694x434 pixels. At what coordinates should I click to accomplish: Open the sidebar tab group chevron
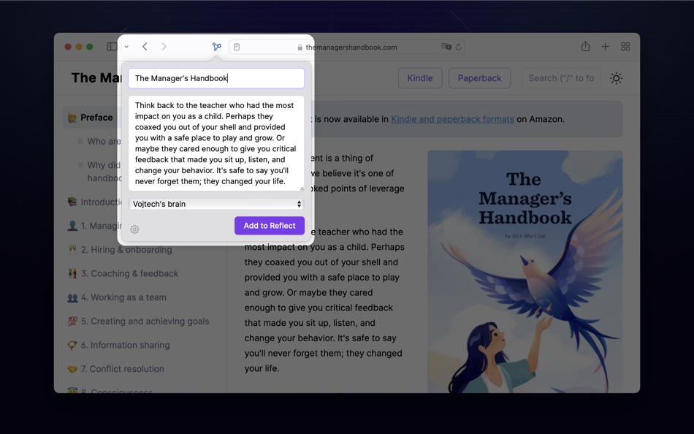tap(126, 47)
